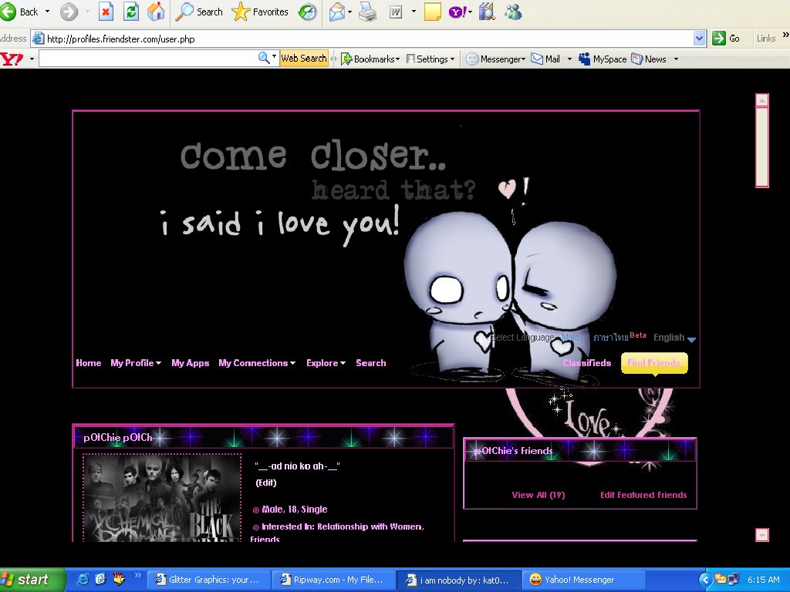Print the page with the printer icon
Image resolution: width=790 pixels, height=592 pixels.
tap(368, 12)
